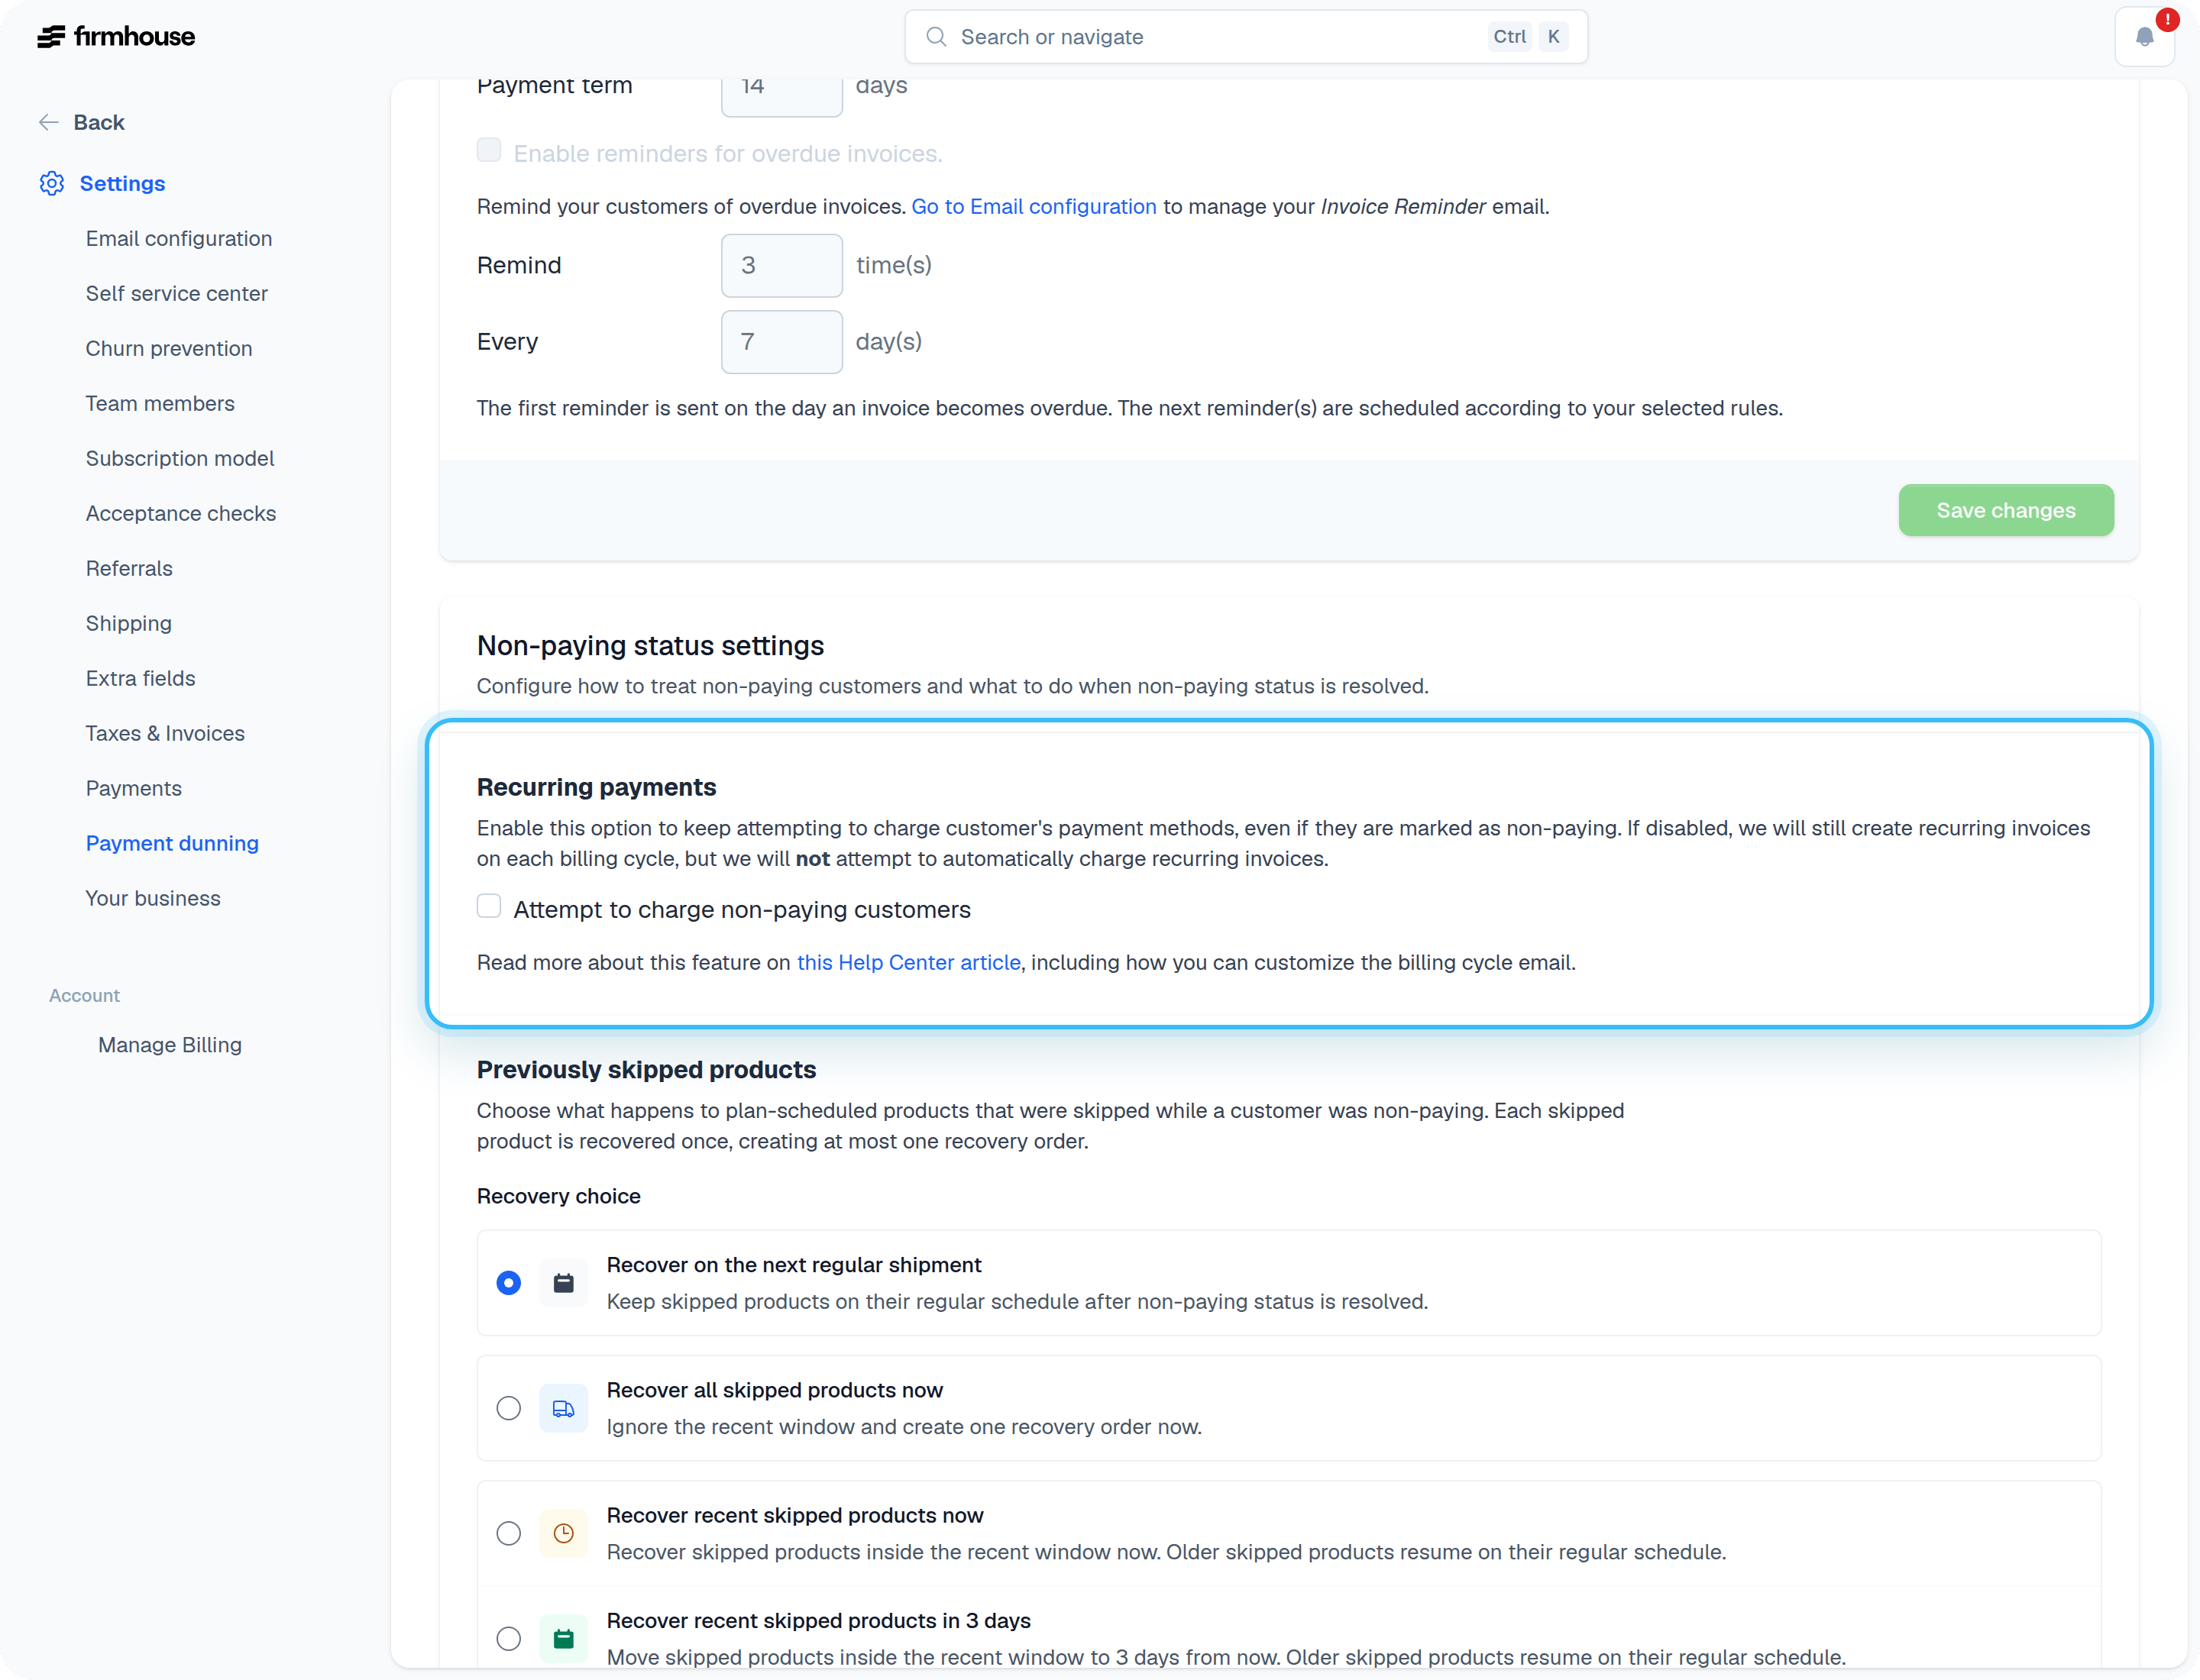
Task: Click calendar icon for next regular shipment
Action: point(563,1283)
